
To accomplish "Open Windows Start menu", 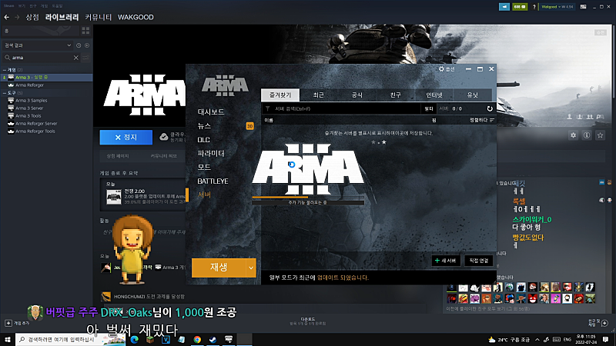I will 8,339.
